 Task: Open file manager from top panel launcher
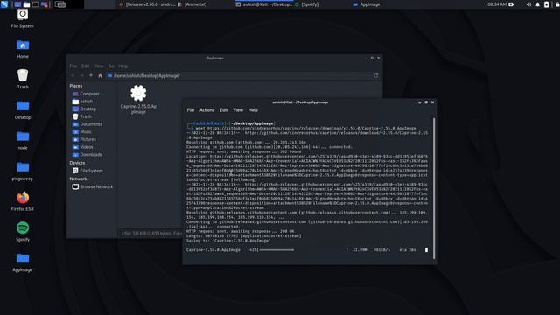click(x=27, y=4)
